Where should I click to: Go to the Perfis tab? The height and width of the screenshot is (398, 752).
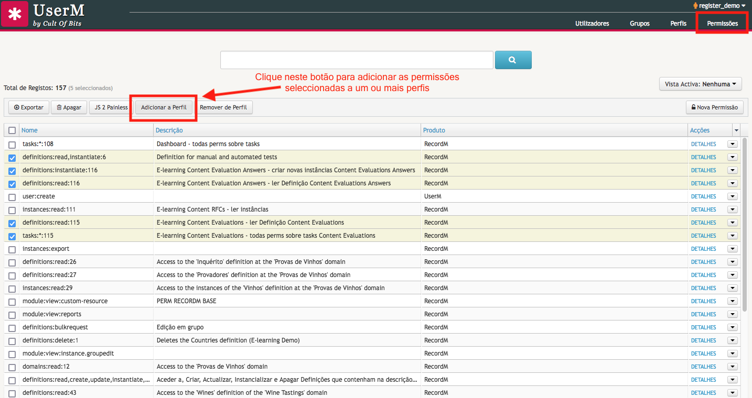678,24
